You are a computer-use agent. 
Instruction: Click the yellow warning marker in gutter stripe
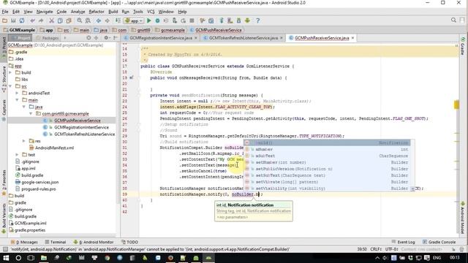point(456,104)
